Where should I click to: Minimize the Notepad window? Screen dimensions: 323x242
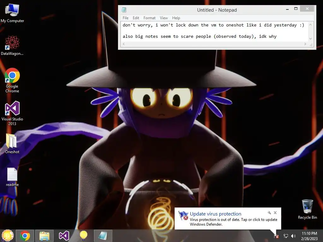pyautogui.click(x=287, y=9)
